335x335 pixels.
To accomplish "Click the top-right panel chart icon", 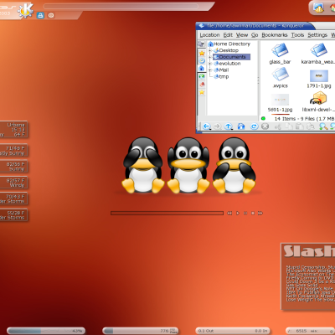I will point(318,8).
